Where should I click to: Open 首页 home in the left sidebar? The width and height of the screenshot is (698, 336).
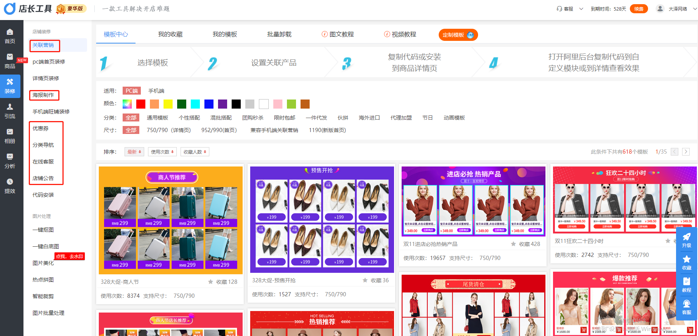pyautogui.click(x=10, y=36)
